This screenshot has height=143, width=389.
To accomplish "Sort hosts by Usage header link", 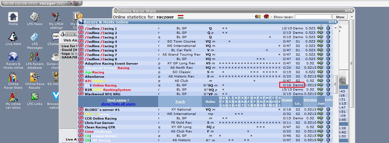I will click(287, 100).
